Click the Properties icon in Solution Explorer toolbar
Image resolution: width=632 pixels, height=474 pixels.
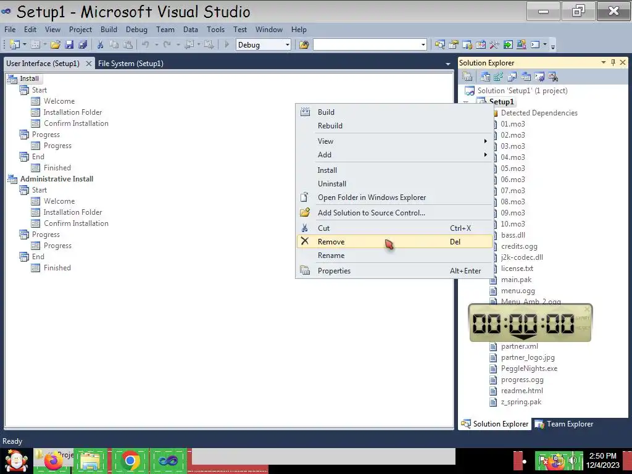[468, 77]
